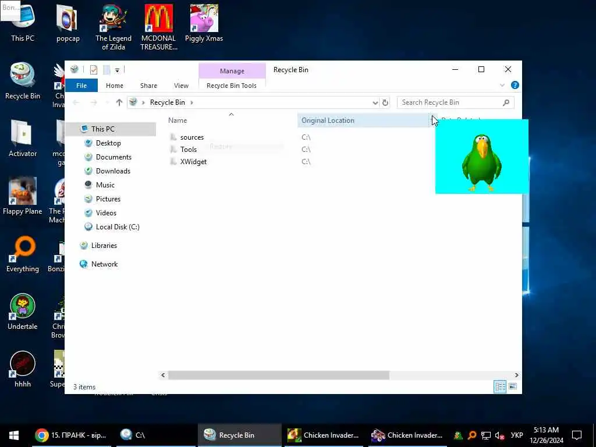
Task: Click the Properties quick access icon
Action: pos(94,70)
